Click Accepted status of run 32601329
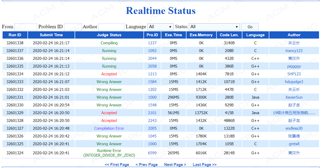Viewport: 325px width, 168px height. coord(109,113)
